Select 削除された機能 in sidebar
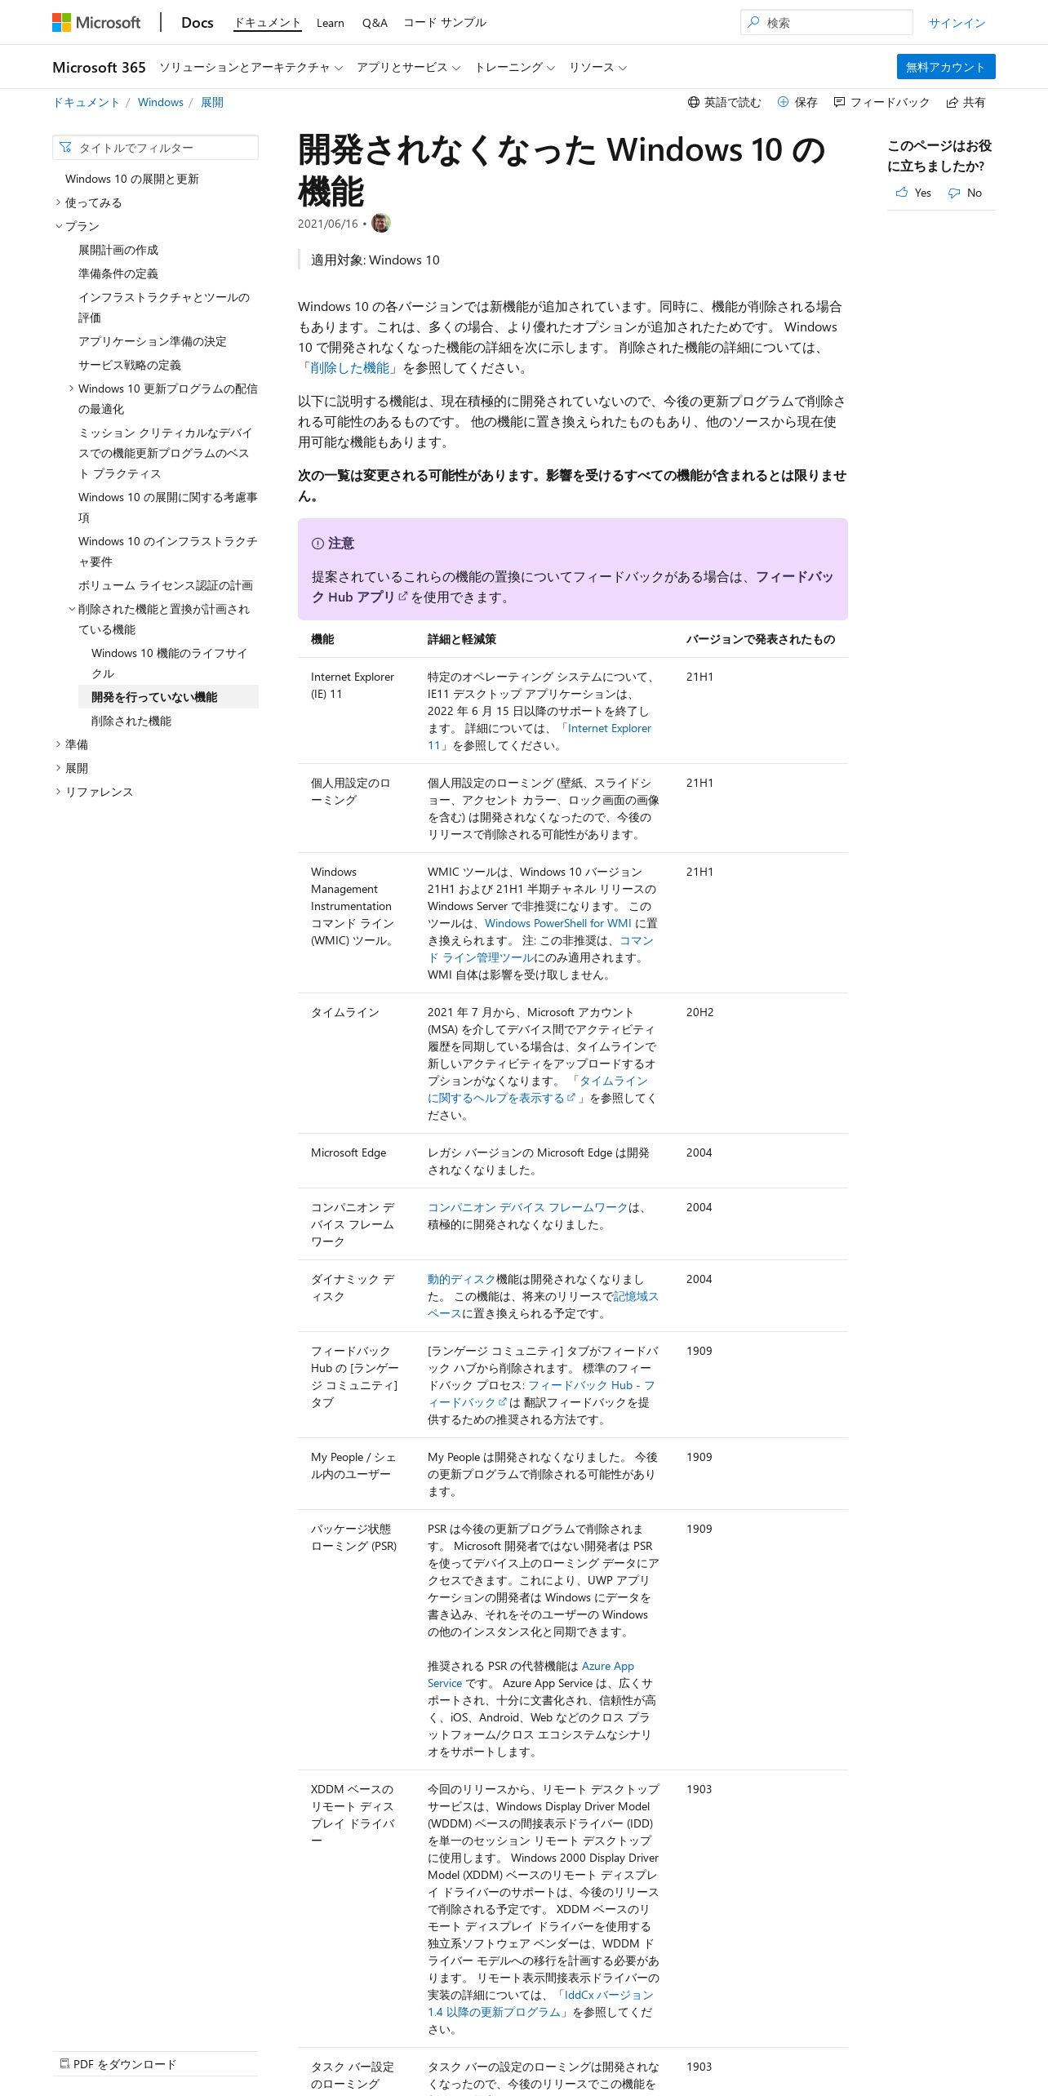This screenshot has width=1048, height=2096. pyautogui.click(x=131, y=721)
